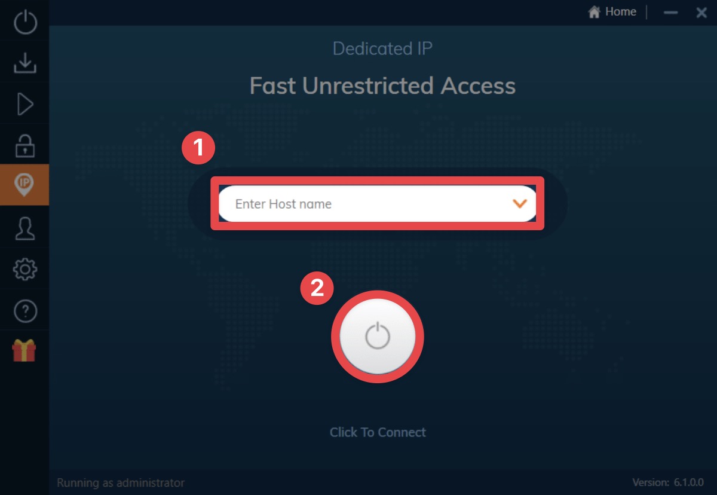
Task: Close the VPN window
Action: coord(701,13)
